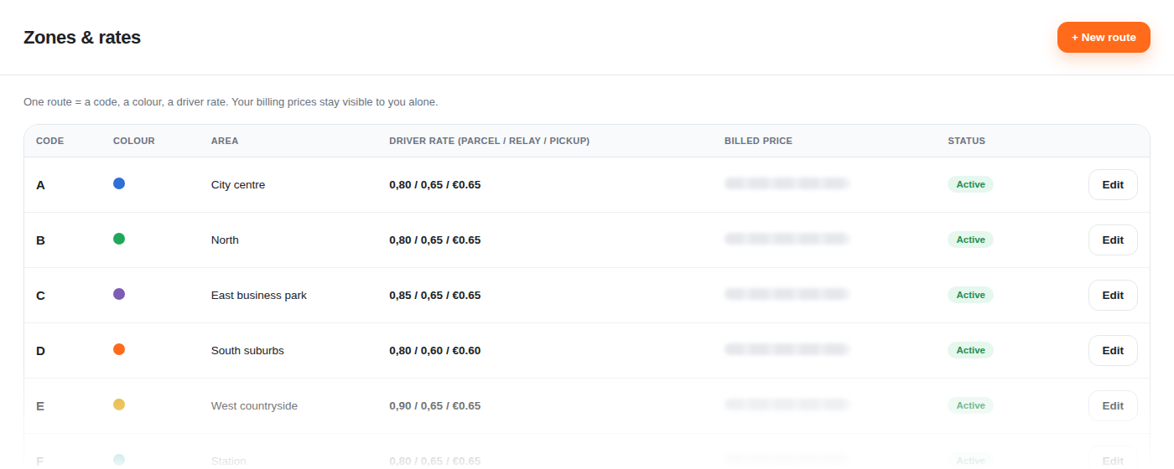Viewport: 1174px width, 469px height.
Task: Select route code A
Action: click(x=40, y=185)
